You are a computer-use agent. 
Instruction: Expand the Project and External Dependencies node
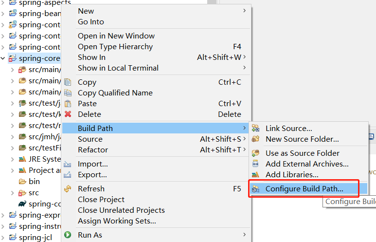[x=13, y=170]
